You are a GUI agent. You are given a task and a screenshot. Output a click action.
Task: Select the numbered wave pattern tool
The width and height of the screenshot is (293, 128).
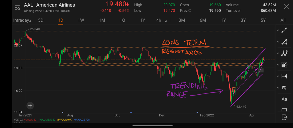click(284, 53)
